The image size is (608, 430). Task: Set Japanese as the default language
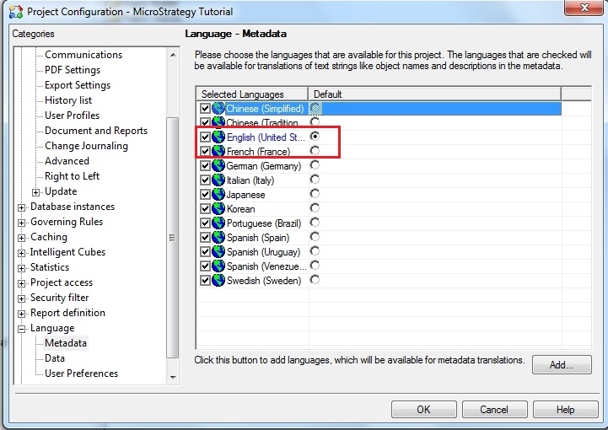pyautogui.click(x=315, y=193)
